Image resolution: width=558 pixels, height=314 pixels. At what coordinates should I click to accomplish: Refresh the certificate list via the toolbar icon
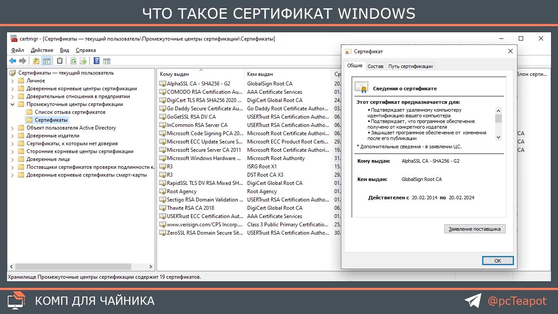73,61
